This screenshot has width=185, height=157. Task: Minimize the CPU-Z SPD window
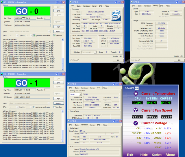[114, 84]
